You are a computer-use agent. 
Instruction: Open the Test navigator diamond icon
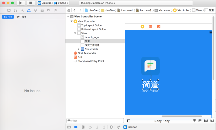tap(35, 10)
